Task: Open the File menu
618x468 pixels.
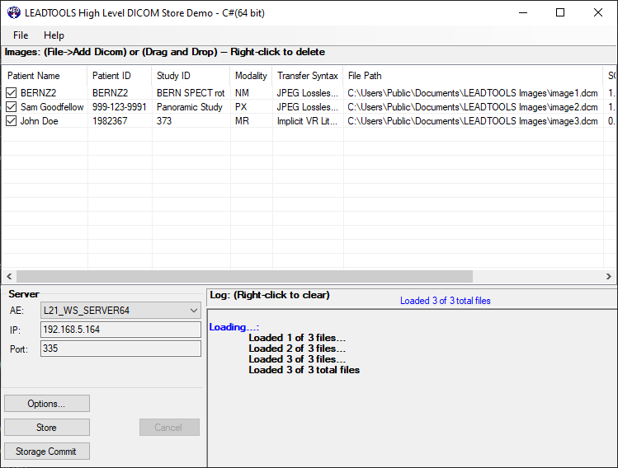Action: 21,35
